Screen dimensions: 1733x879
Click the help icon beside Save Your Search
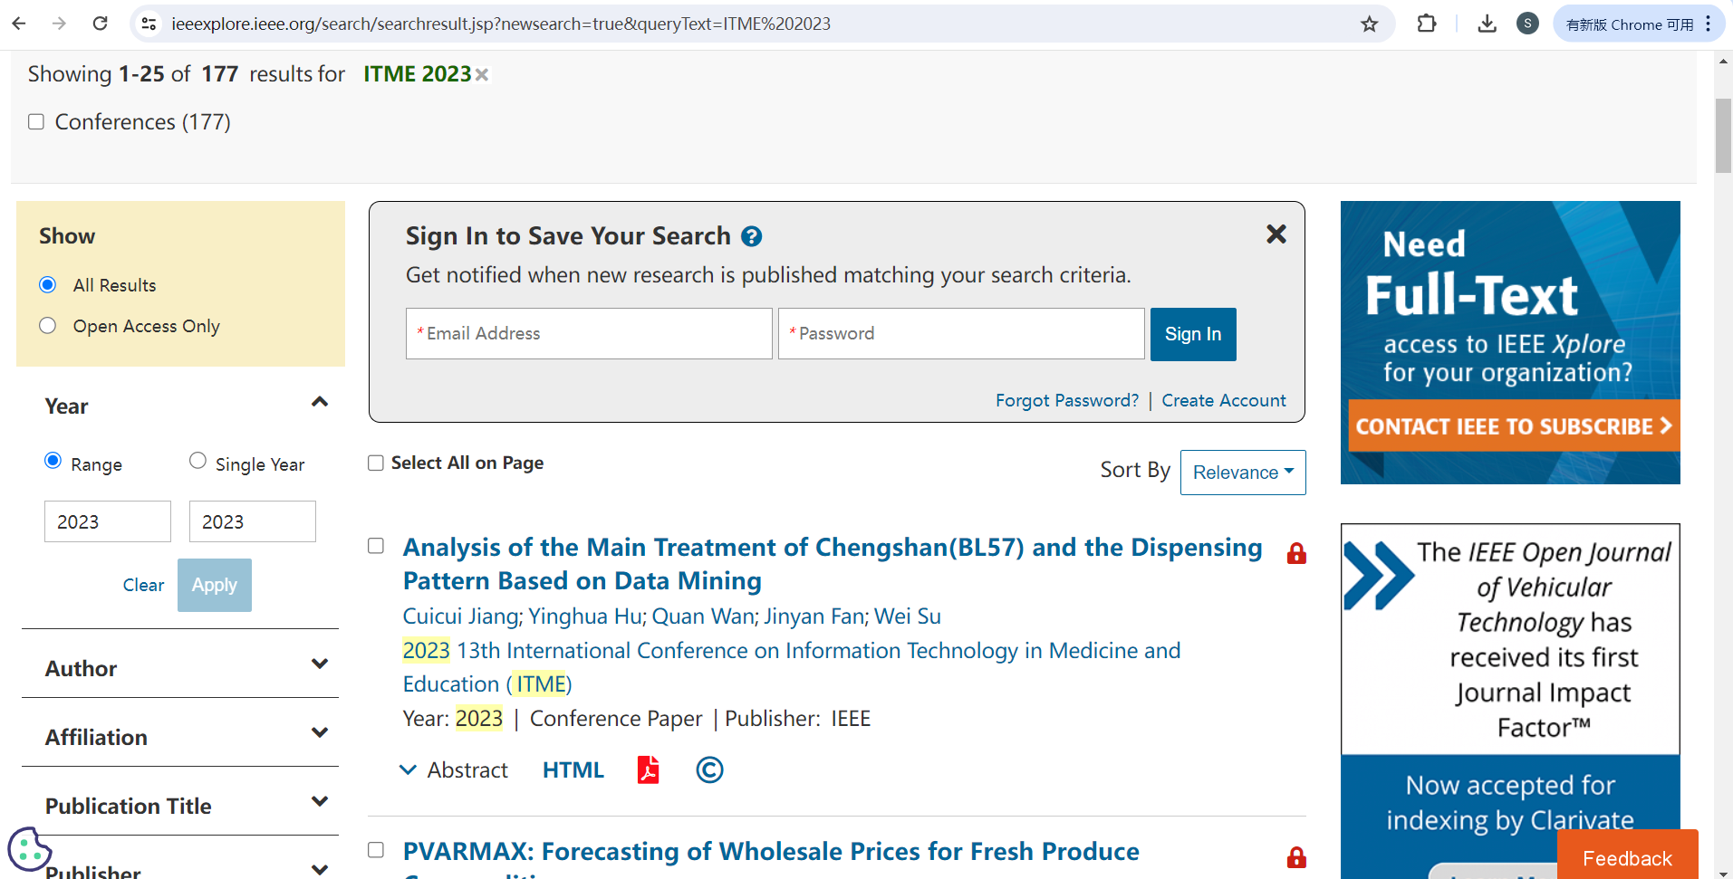[x=751, y=236]
